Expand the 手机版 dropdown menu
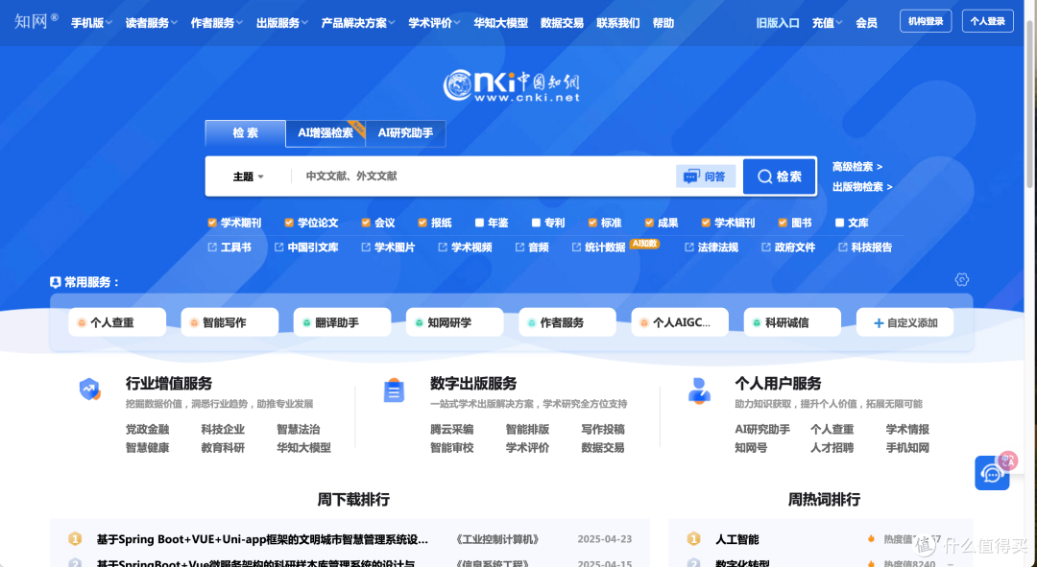This screenshot has height=567, width=1037. point(92,23)
